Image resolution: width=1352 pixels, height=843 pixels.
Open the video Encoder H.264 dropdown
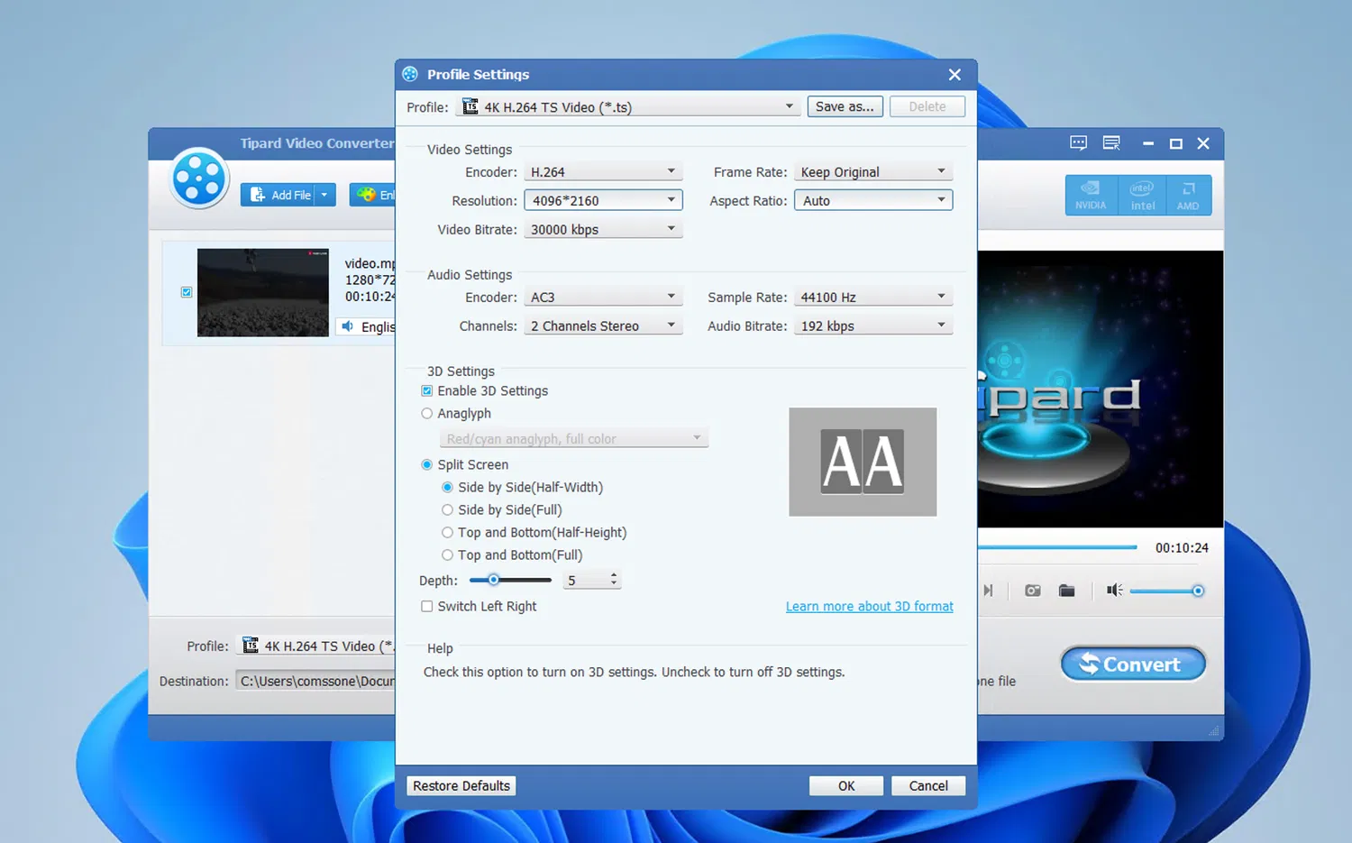[603, 171]
